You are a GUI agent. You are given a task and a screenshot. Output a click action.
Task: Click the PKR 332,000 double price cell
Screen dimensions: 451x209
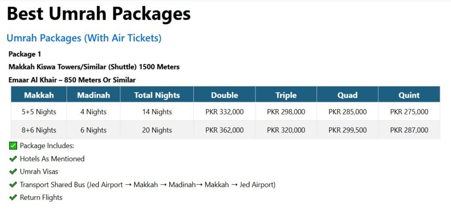coord(224,112)
